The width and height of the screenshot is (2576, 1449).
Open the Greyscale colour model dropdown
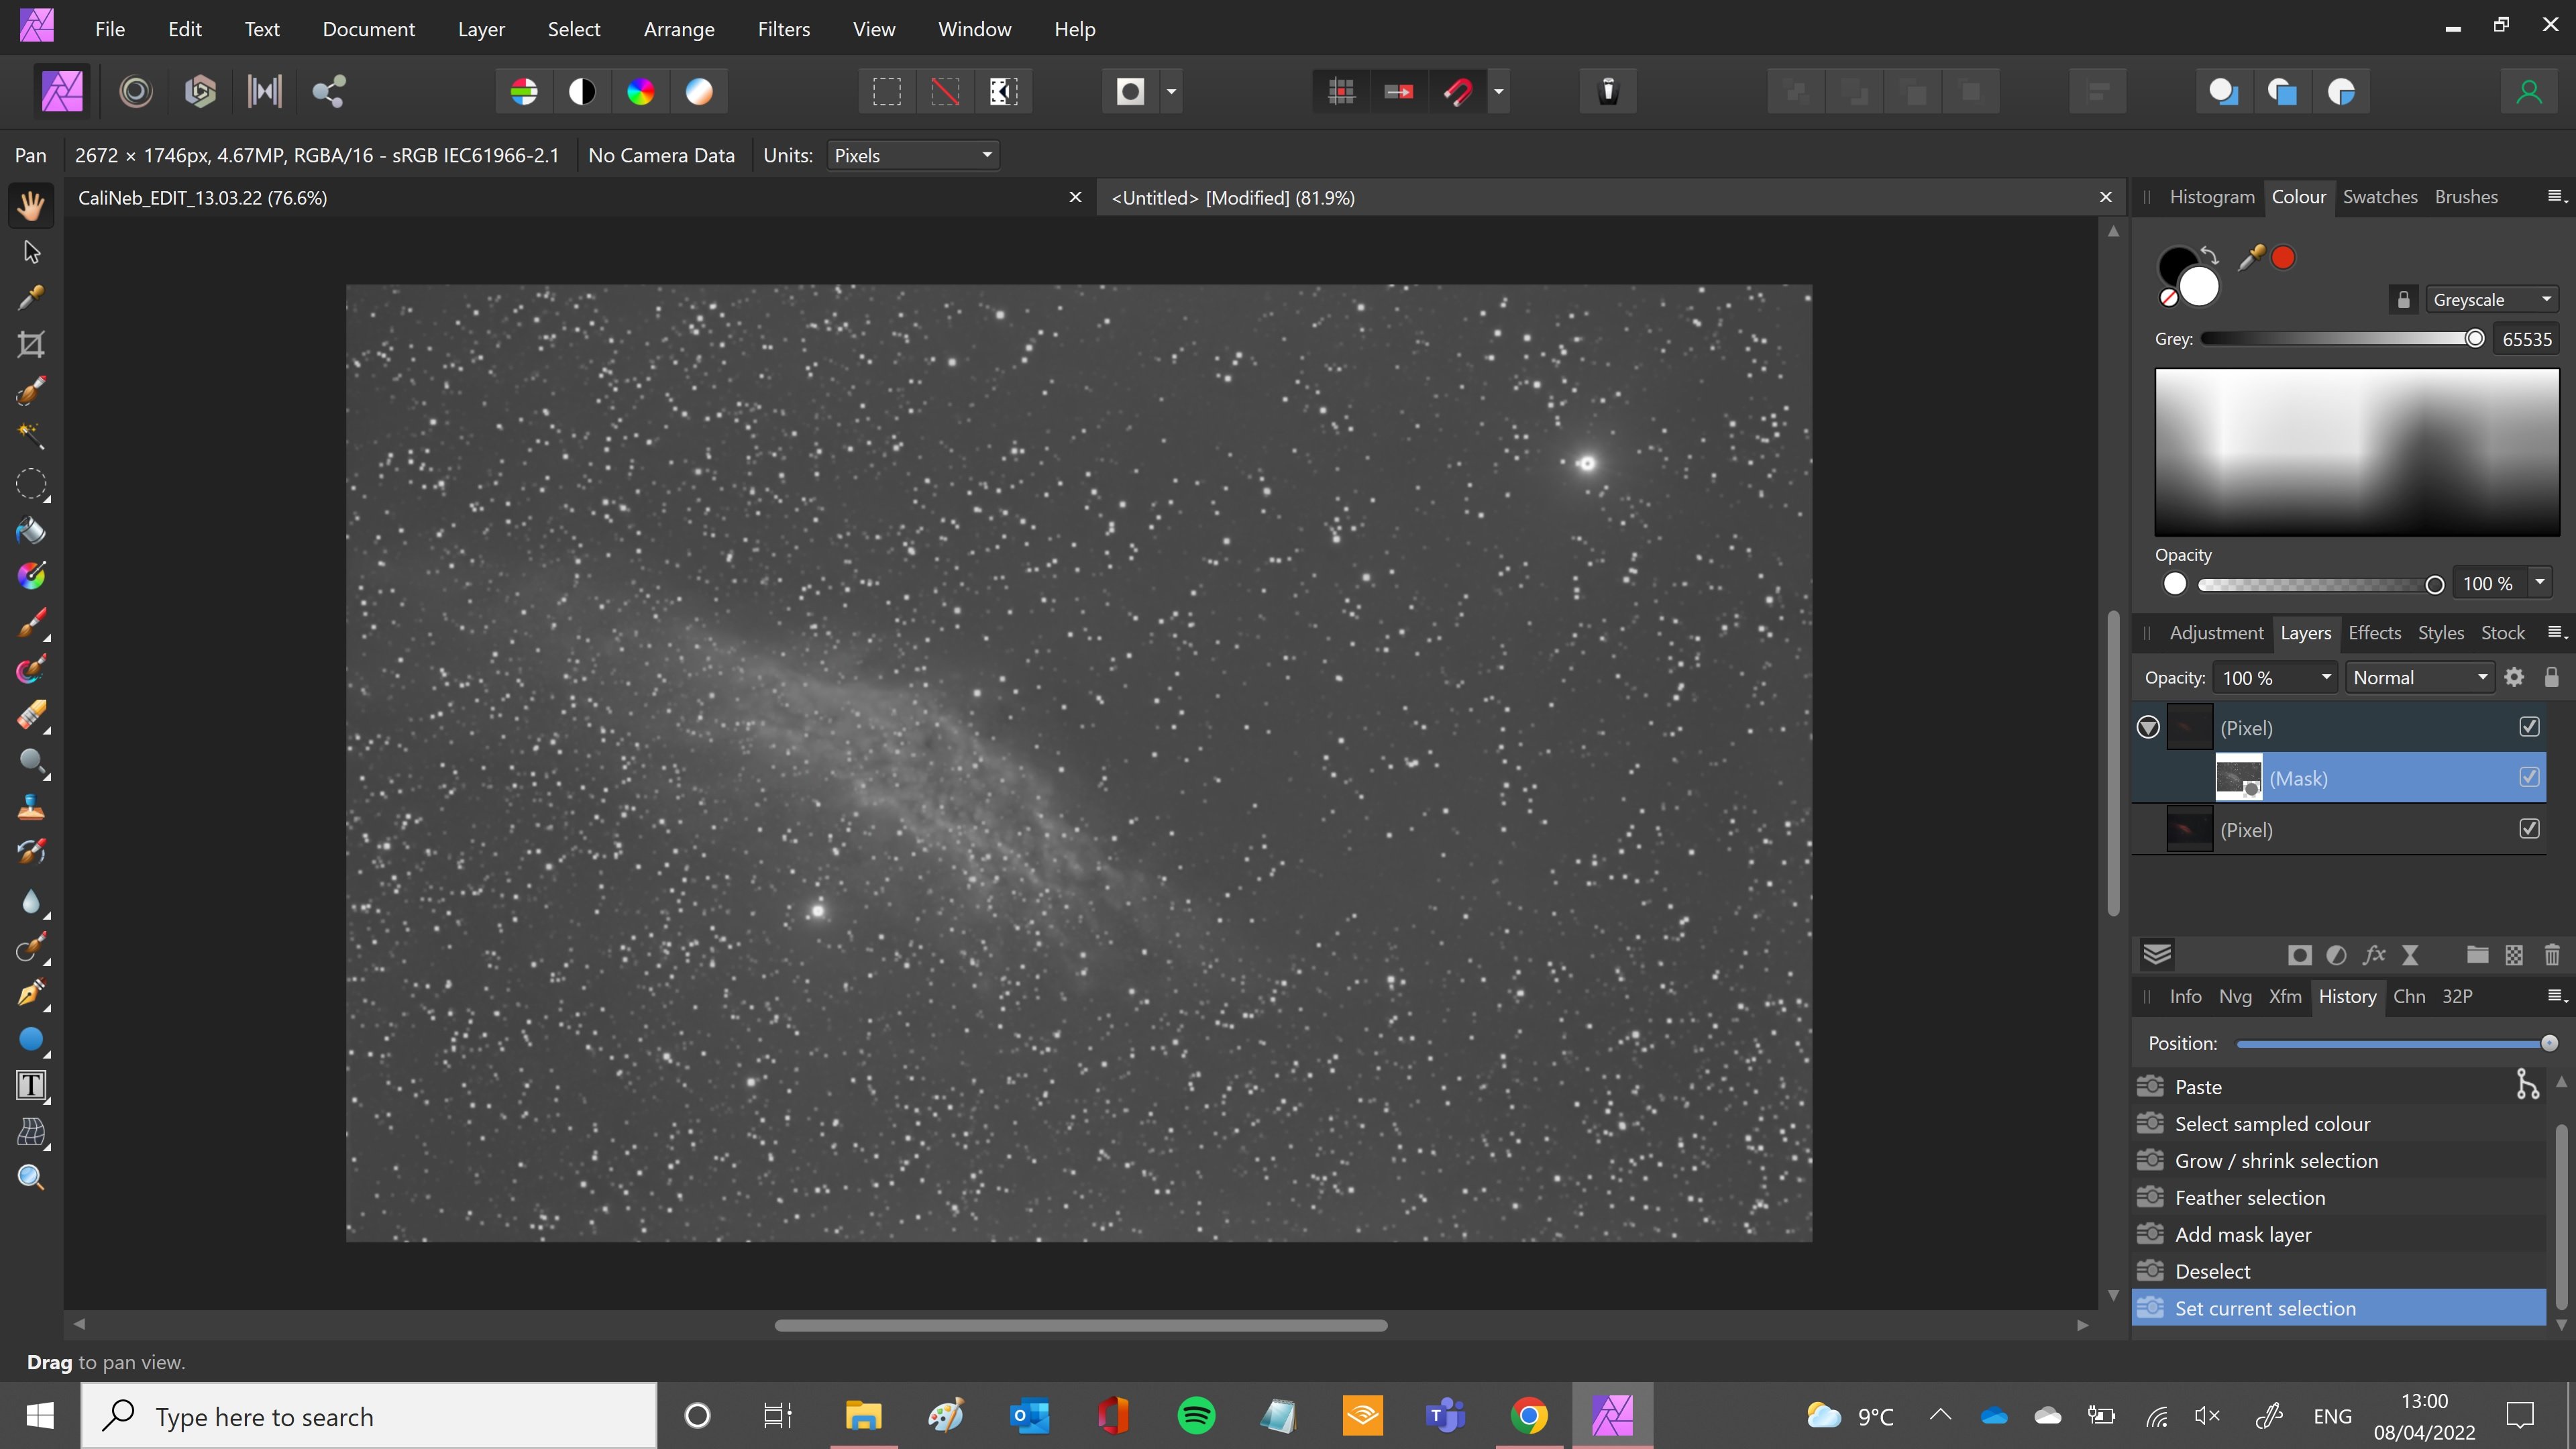coord(2490,300)
